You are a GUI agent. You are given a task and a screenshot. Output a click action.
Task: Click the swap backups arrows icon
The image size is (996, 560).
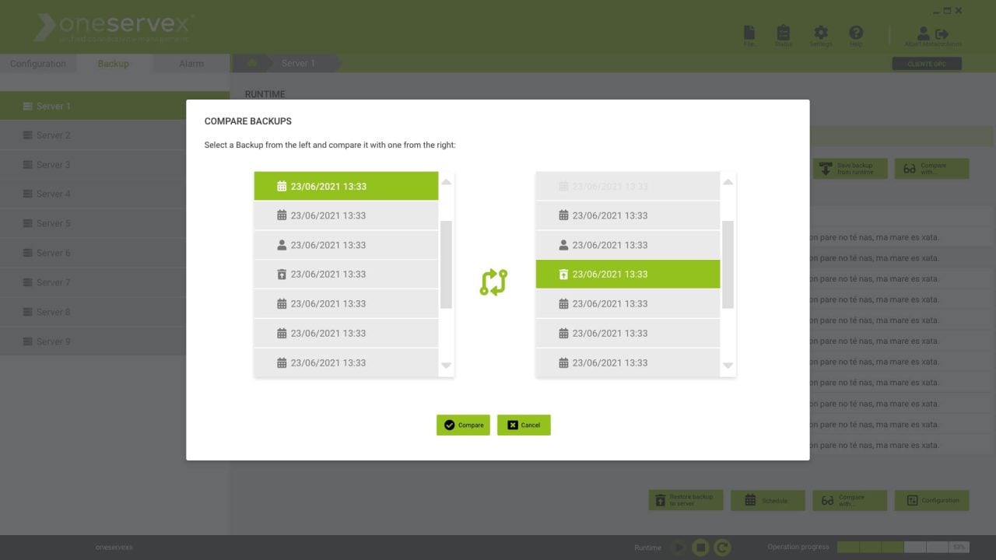click(x=493, y=282)
